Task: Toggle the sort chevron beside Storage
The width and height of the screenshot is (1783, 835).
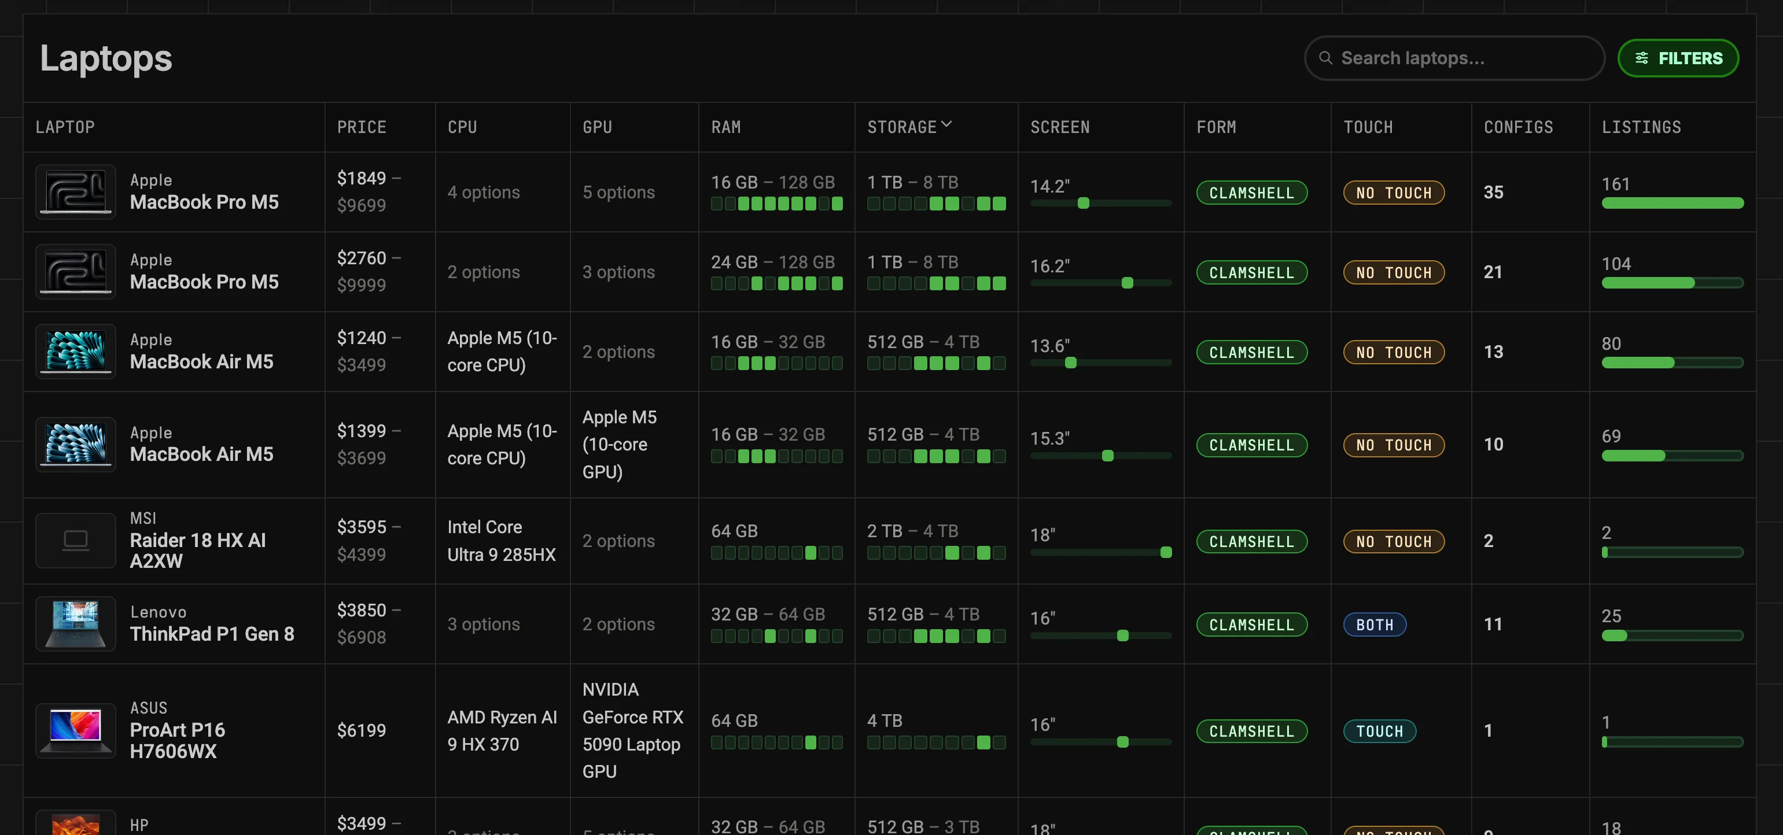Action: (x=947, y=124)
